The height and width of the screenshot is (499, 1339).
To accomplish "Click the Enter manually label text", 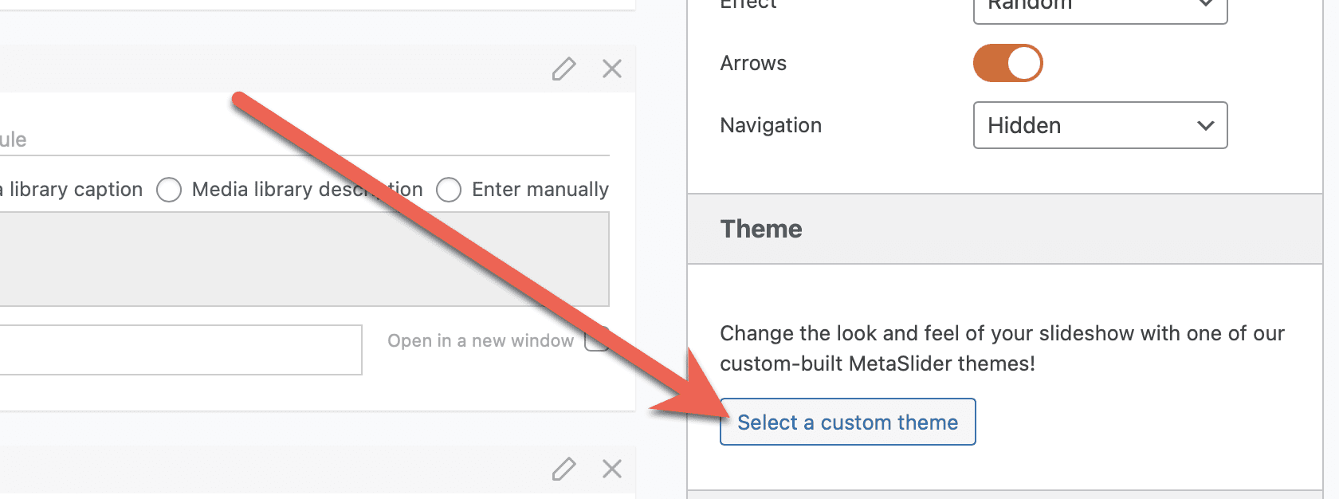I will pyautogui.click(x=540, y=190).
